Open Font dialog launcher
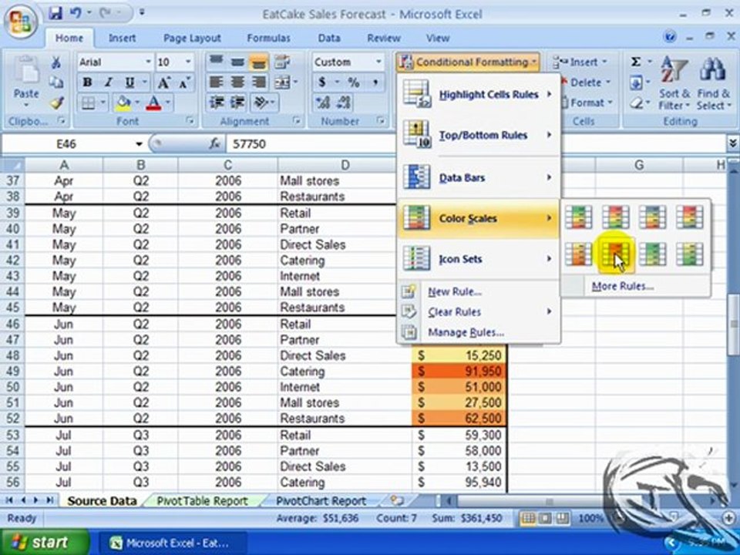This screenshot has height=555, width=740. pos(190,121)
